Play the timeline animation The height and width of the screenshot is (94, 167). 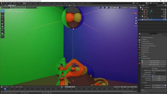(71, 87)
